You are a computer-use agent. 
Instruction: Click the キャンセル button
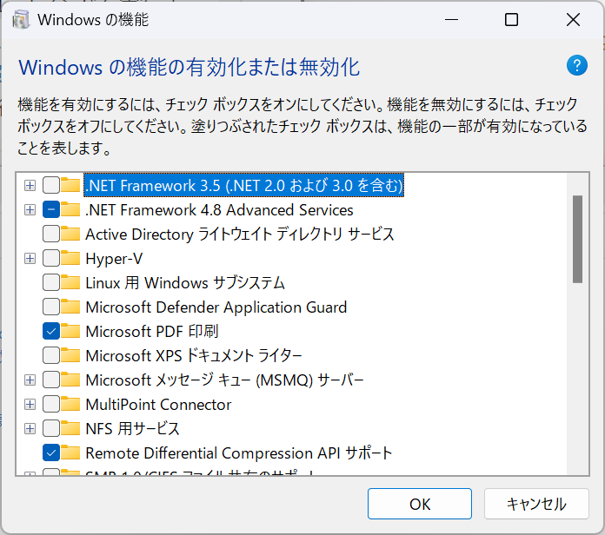[536, 504]
